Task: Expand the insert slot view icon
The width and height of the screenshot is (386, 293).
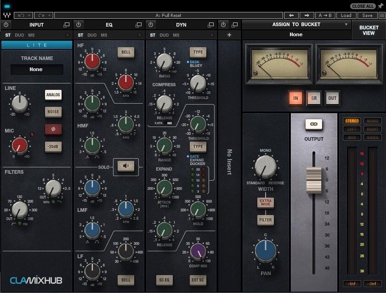Action: click(235, 25)
